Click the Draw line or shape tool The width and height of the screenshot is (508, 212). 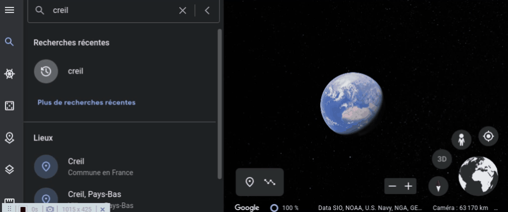(270, 182)
